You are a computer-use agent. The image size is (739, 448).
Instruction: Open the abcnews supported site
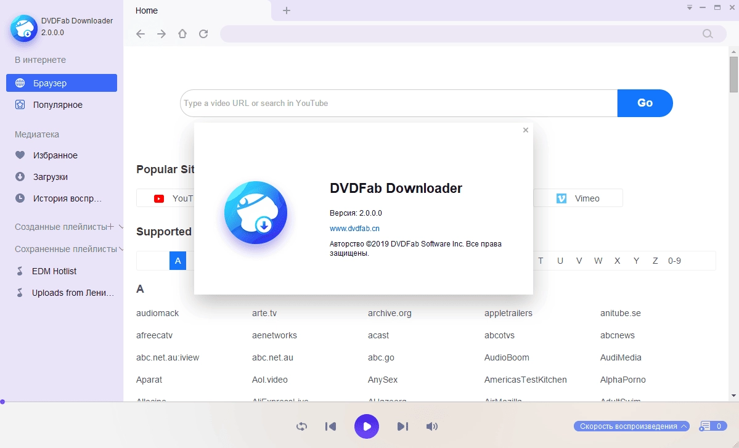point(618,335)
